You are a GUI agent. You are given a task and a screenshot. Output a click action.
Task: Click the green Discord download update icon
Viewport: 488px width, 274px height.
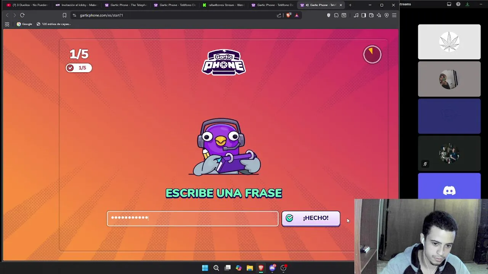tap(467, 4)
